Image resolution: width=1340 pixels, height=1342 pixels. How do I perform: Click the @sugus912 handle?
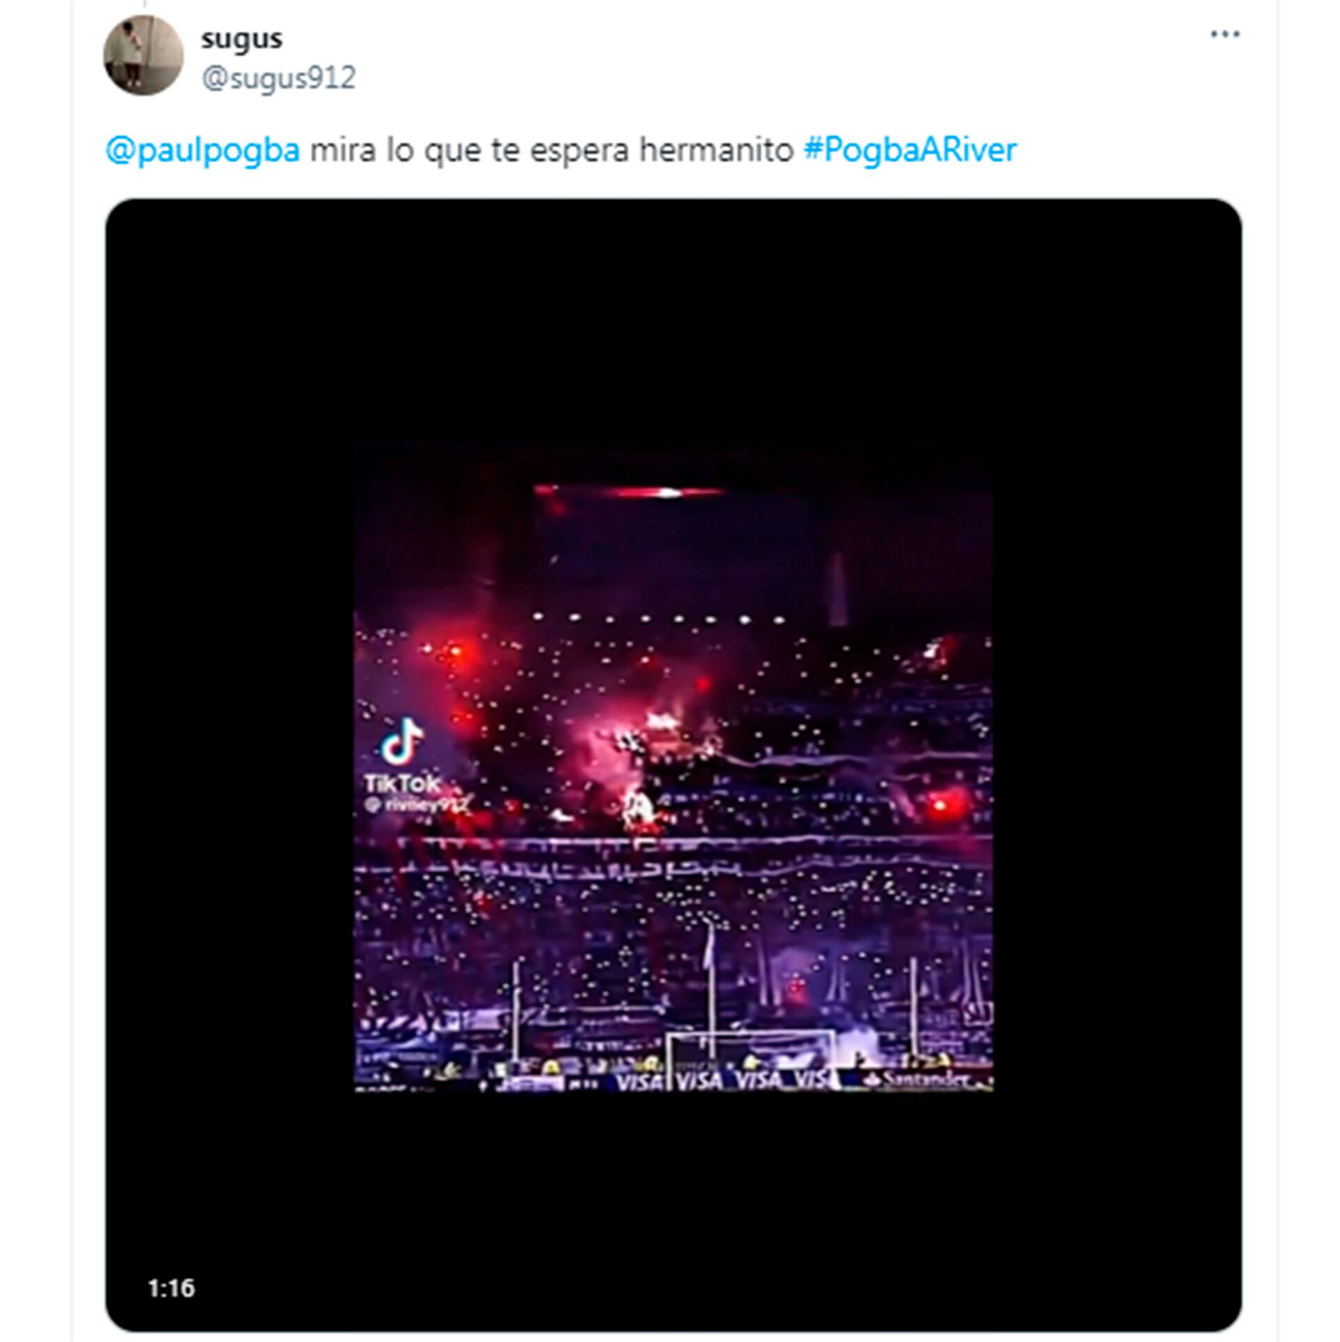[278, 77]
